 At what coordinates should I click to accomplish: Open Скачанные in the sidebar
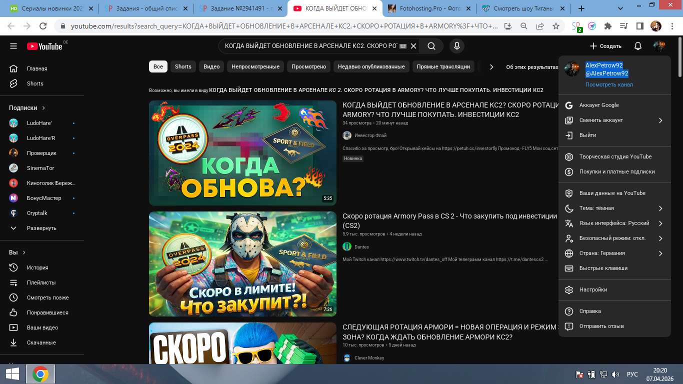click(x=42, y=342)
